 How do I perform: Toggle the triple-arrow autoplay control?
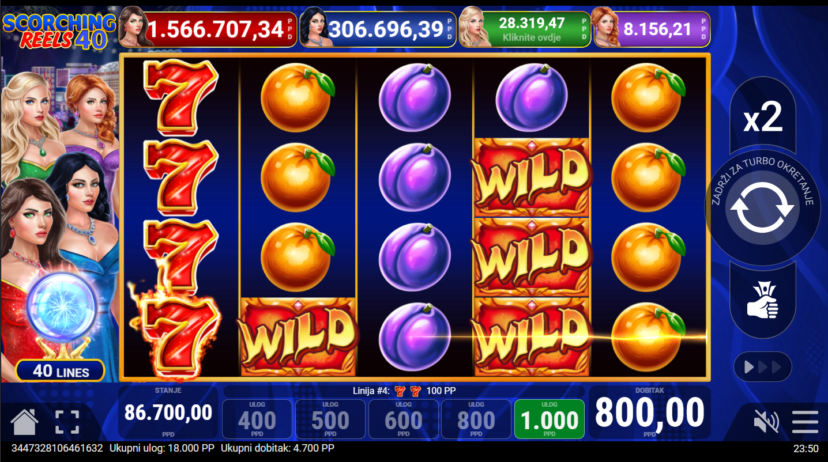pyautogui.click(x=762, y=367)
